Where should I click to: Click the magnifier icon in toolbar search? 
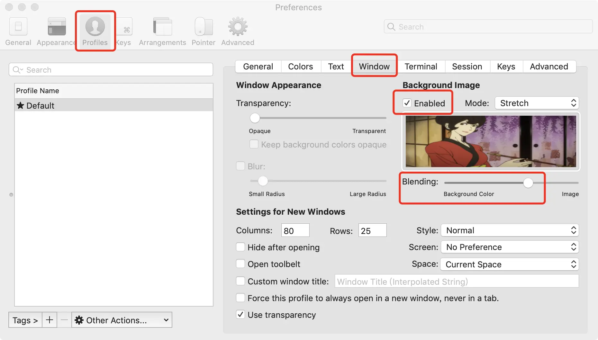pos(391,27)
